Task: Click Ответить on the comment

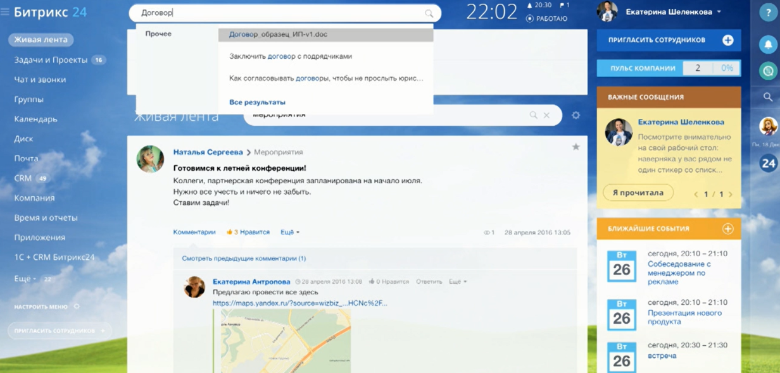Action: click(429, 281)
